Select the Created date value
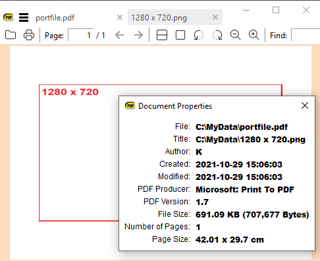The height and width of the screenshot is (261, 320). pyautogui.click(x=239, y=165)
